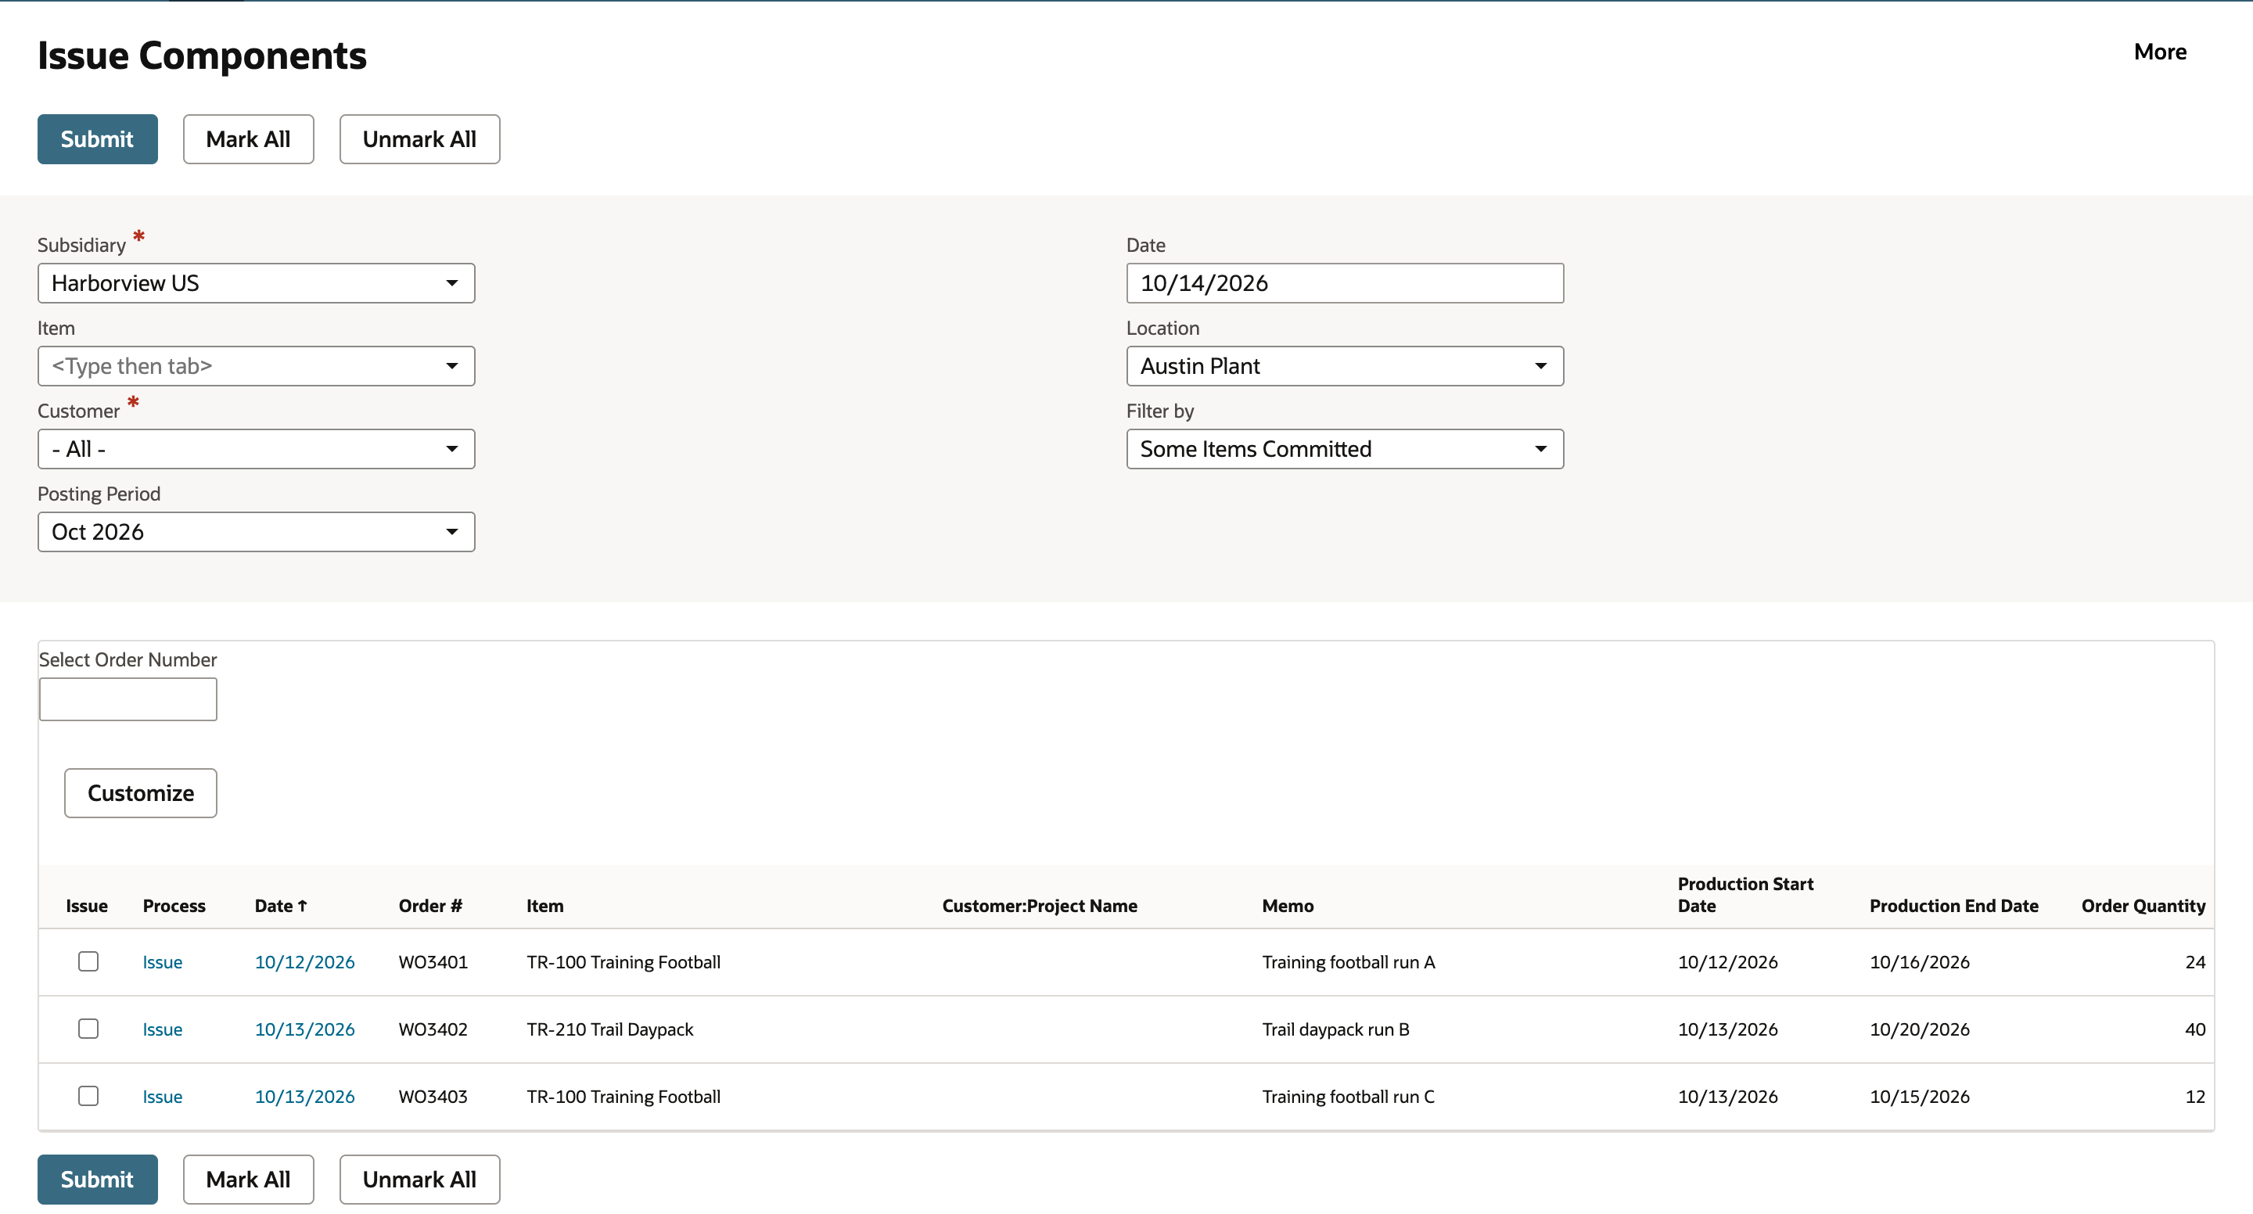Click the top Submit button

(x=97, y=139)
